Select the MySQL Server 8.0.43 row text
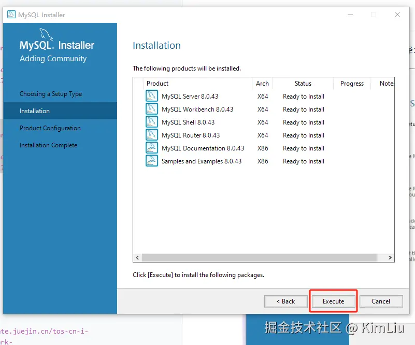The width and height of the screenshot is (415, 345). (190, 96)
